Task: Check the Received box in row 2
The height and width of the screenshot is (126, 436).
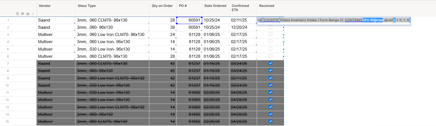Action: [x=271, y=27]
